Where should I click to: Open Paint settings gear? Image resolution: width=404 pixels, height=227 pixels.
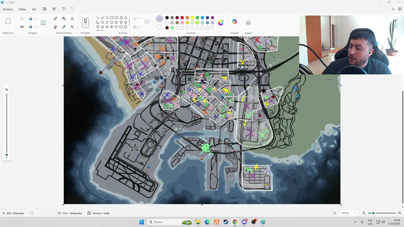click(400, 9)
